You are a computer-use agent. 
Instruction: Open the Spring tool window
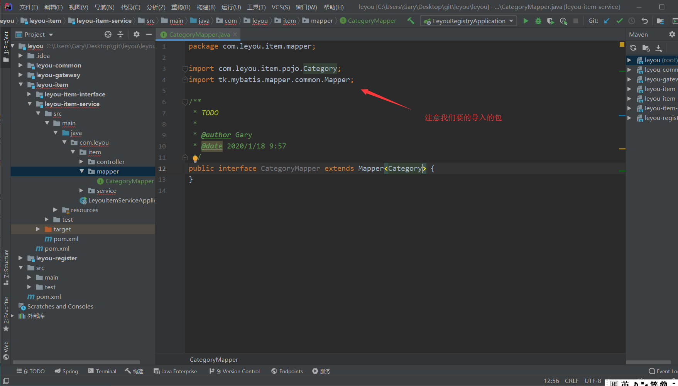pyautogui.click(x=66, y=371)
